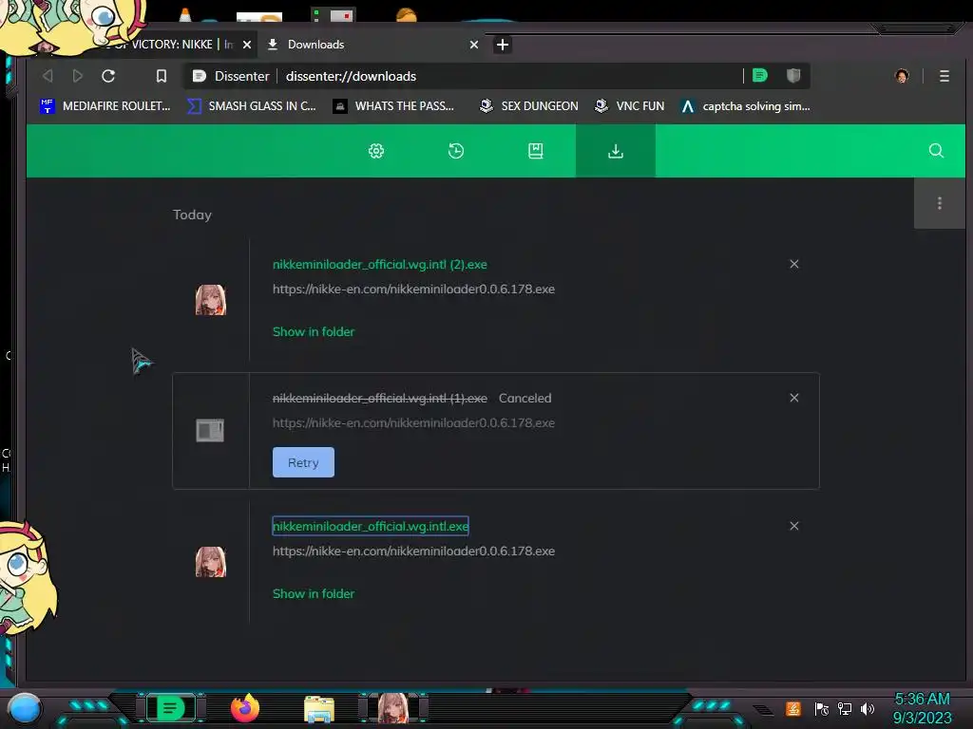Open the volume speaker tray icon
Screen dimensions: 973x729
tap(868, 708)
